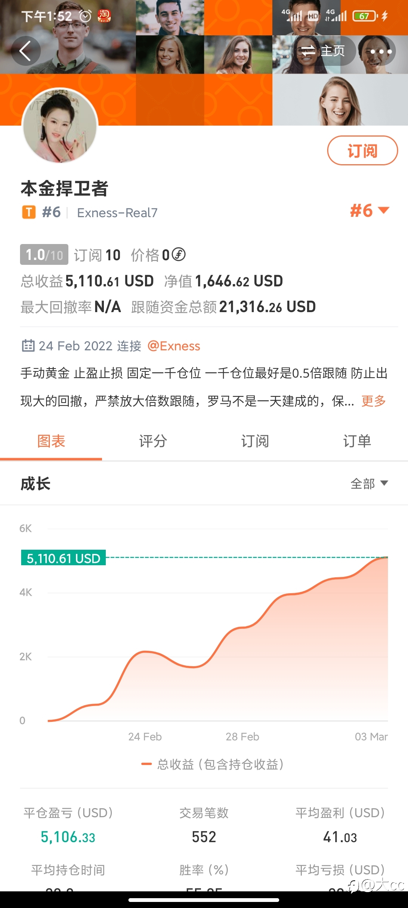Open the 全部 time range dropdown
Image resolution: width=408 pixels, height=908 pixels.
coord(369,484)
